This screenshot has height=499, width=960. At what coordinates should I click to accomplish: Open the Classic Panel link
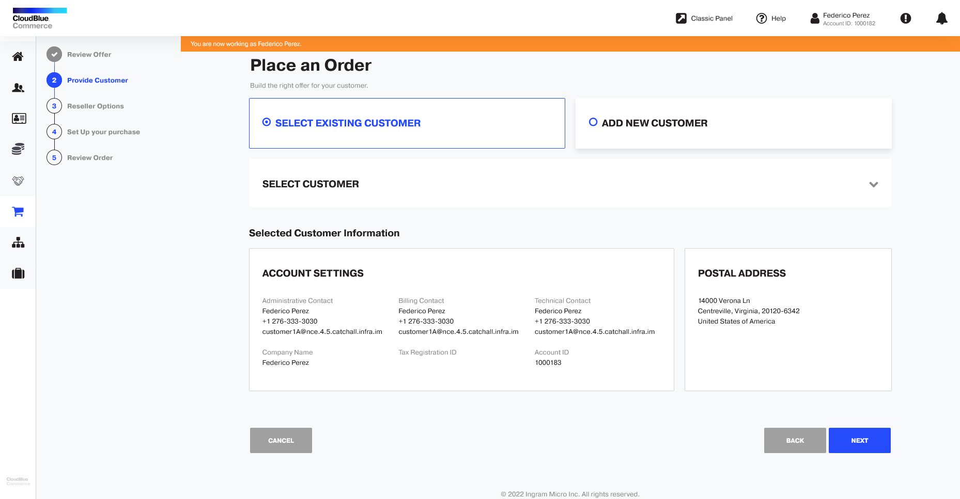pos(704,19)
